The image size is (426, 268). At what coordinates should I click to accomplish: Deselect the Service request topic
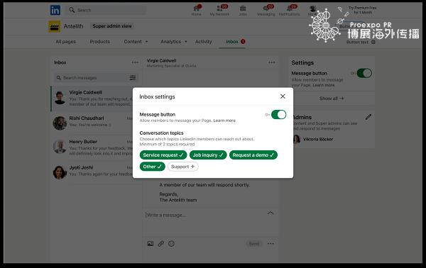coord(163,155)
